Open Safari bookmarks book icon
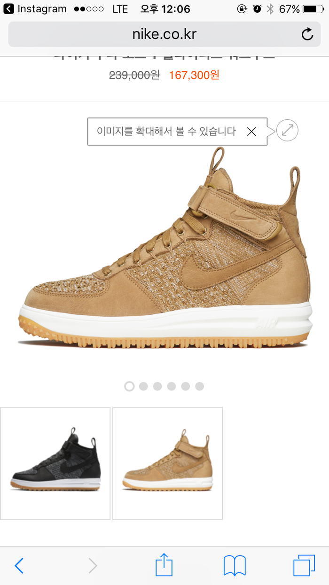 235,565
